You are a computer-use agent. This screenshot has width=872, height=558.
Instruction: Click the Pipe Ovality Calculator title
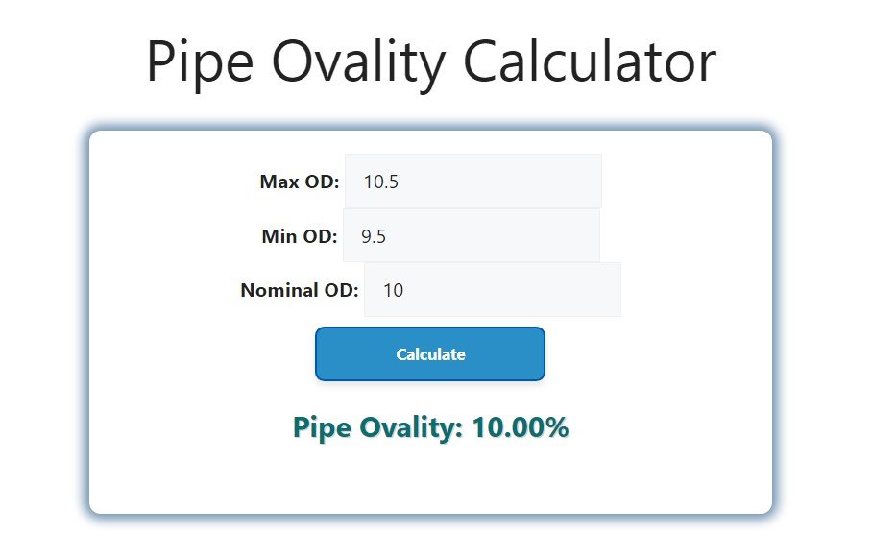pyautogui.click(x=431, y=61)
